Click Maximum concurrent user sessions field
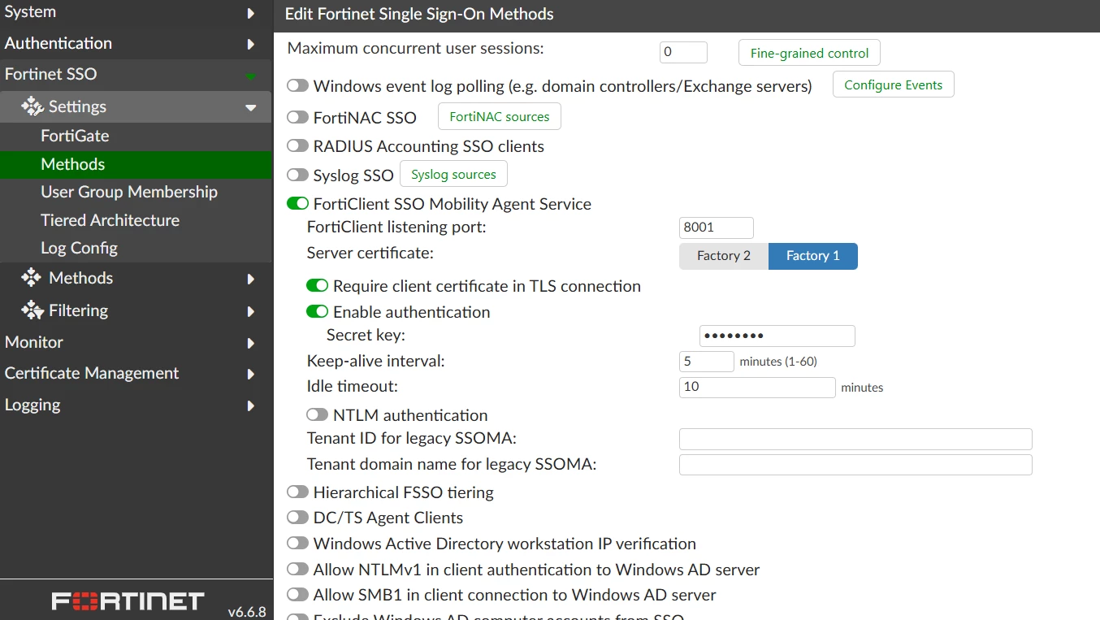This screenshot has width=1100, height=620. click(x=683, y=53)
